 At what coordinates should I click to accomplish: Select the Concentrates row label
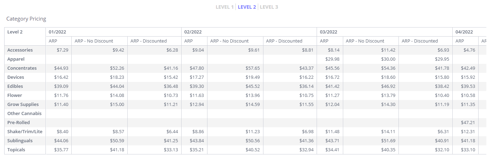click(21, 68)
